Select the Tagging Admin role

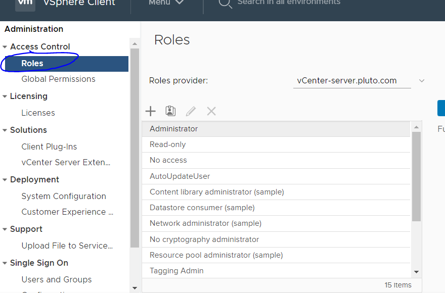pos(176,271)
